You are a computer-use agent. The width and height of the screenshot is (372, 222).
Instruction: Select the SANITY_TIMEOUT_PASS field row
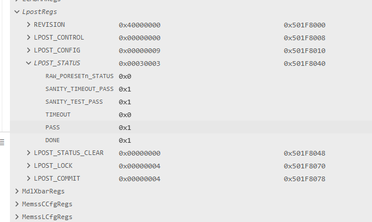pos(191,89)
